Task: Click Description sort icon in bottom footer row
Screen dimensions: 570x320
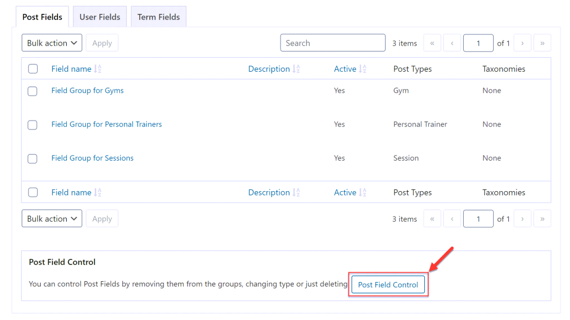Action: 296,192
